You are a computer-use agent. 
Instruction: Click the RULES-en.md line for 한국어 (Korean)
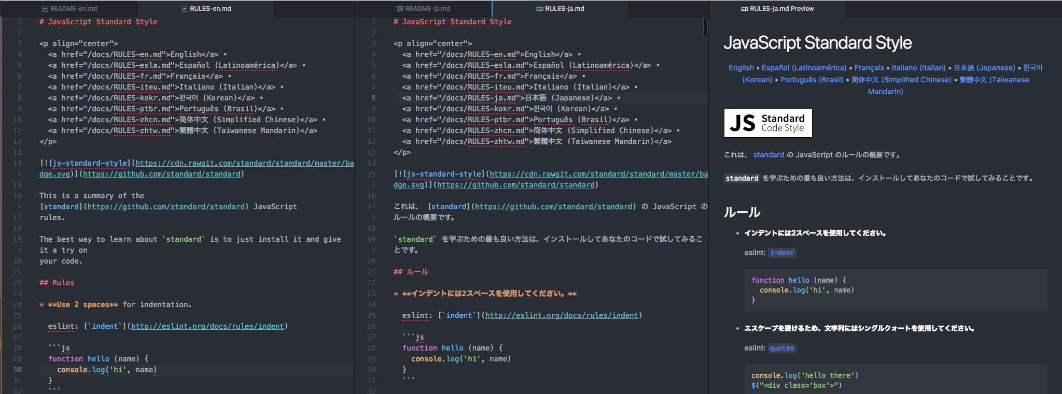point(156,98)
